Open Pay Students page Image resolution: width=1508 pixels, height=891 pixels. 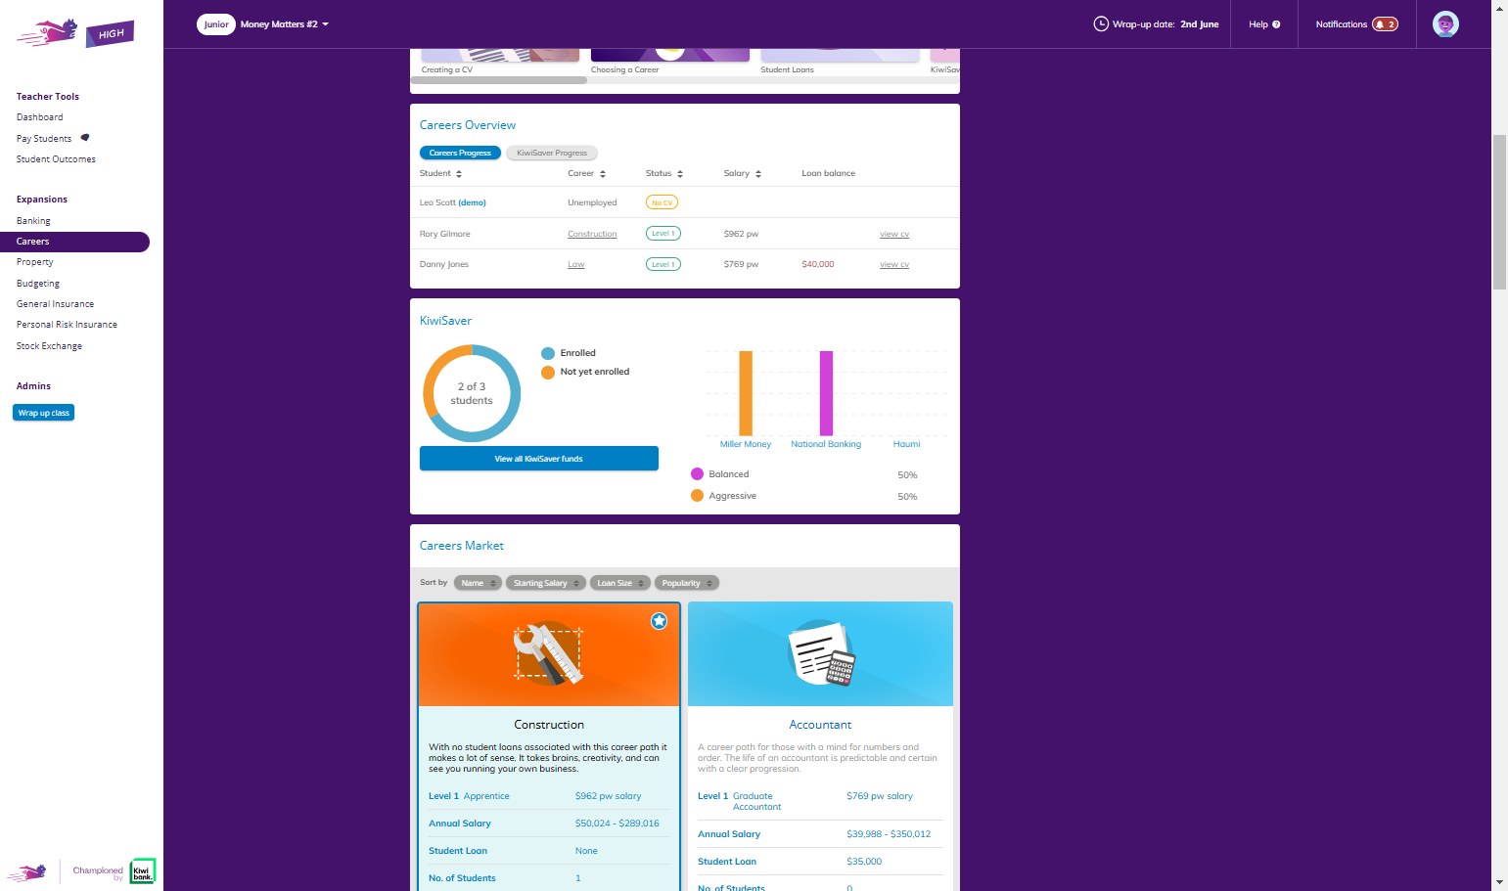click(44, 139)
